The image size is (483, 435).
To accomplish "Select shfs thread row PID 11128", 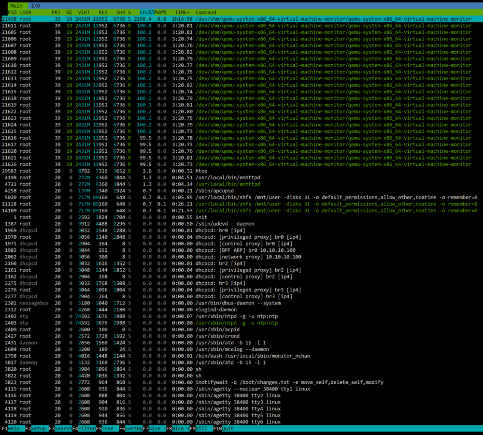I will tap(241, 204).
